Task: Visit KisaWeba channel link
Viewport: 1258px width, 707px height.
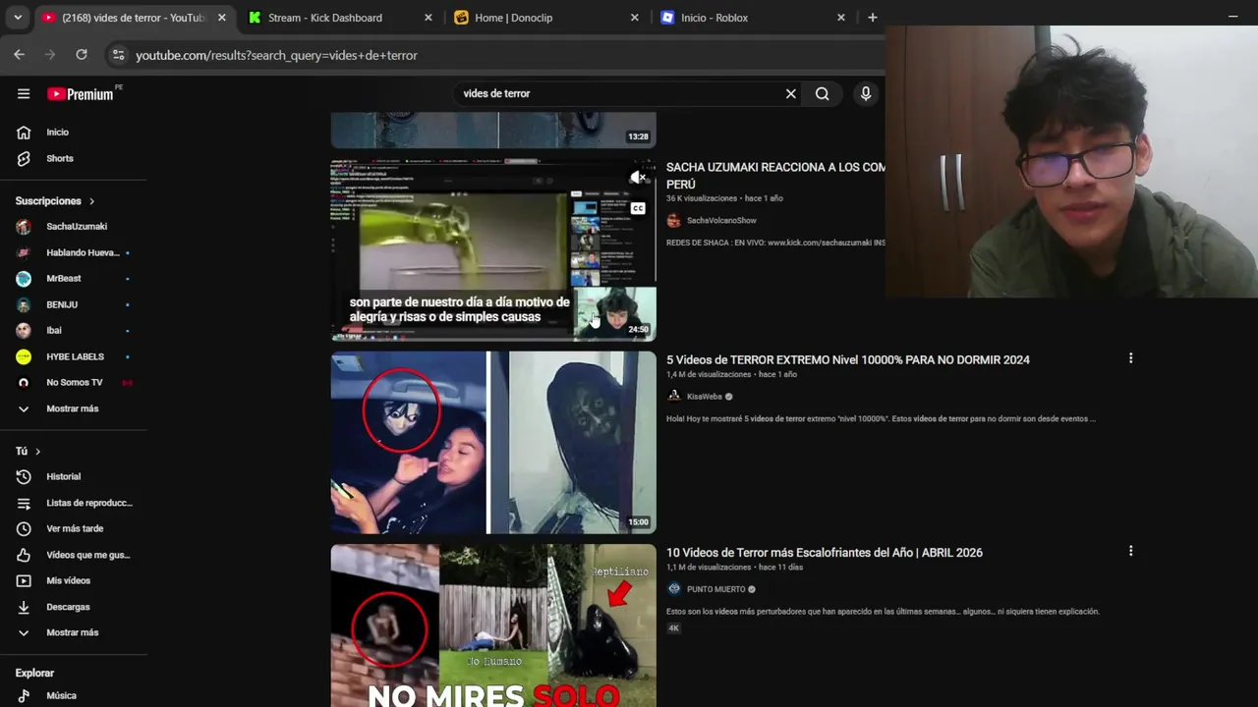Action: click(x=704, y=397)
